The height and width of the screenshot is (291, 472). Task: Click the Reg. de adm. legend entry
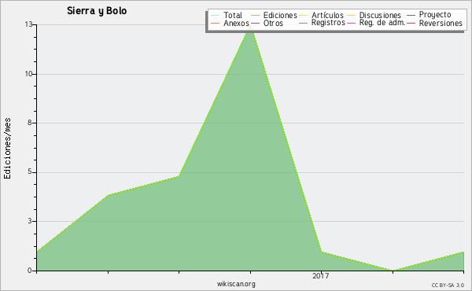[x=376, y=23]
